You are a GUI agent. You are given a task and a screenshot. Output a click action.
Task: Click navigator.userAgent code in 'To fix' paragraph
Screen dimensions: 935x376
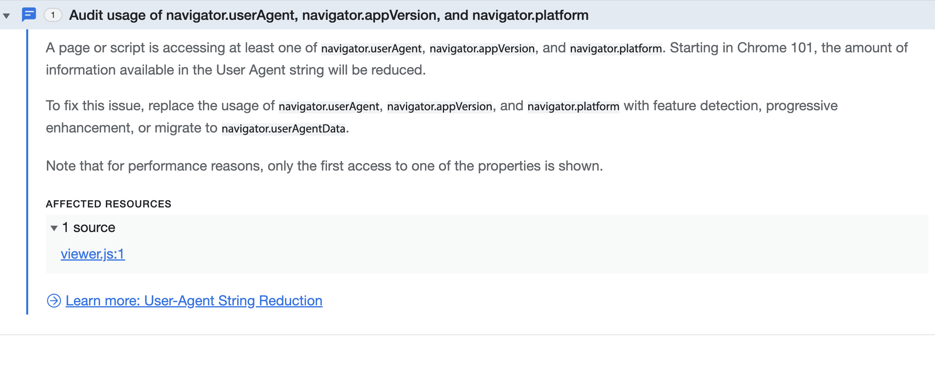329,106
